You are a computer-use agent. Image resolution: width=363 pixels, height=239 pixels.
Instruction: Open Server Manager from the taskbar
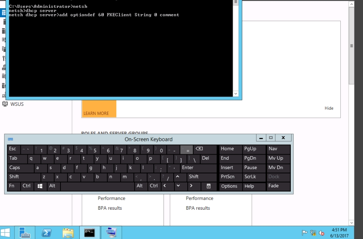click(25, 232)
